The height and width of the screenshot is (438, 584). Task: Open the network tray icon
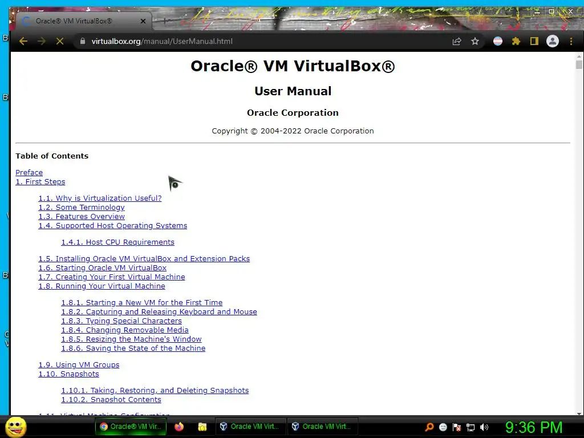pos(471,427)
